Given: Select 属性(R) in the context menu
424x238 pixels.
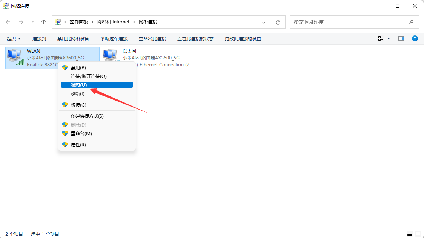Looking at the screenshot, I should click(78, 145).
